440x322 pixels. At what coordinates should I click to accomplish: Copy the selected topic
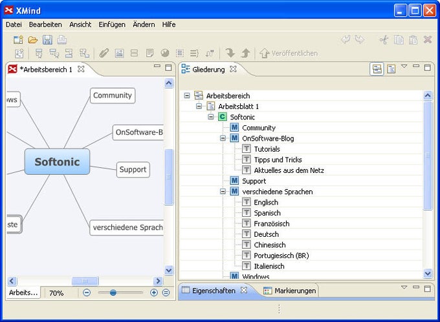[399, 40]
